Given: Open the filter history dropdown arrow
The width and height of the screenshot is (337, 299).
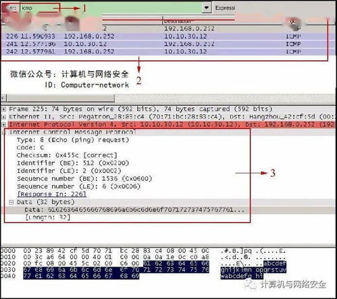Looking at the screenshot, I should (x=207, y=8).
